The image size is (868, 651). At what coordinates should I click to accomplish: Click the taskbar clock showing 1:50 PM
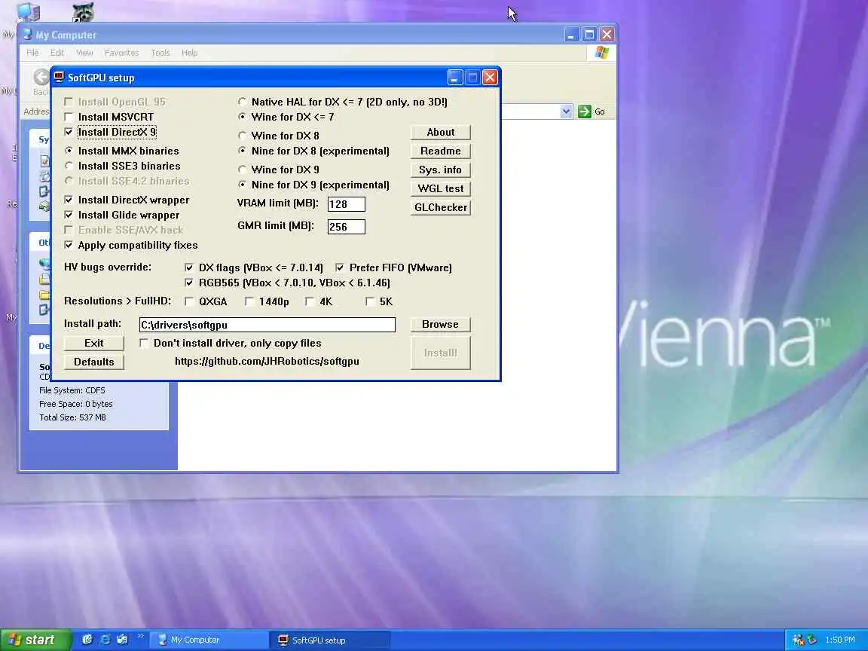point(840,640)
